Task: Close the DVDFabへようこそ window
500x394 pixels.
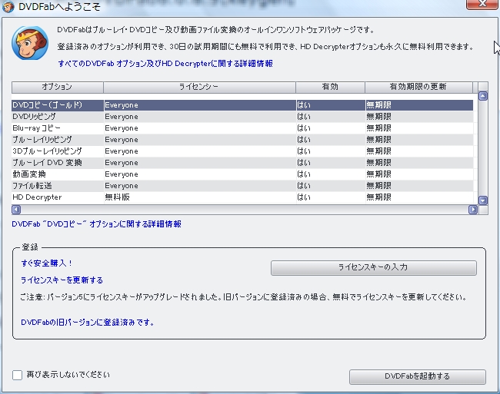Action: point(482,4)
